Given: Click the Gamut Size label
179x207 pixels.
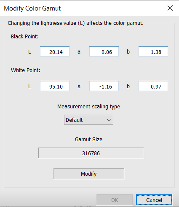Looking at the screenshot, I should point(88,140).
